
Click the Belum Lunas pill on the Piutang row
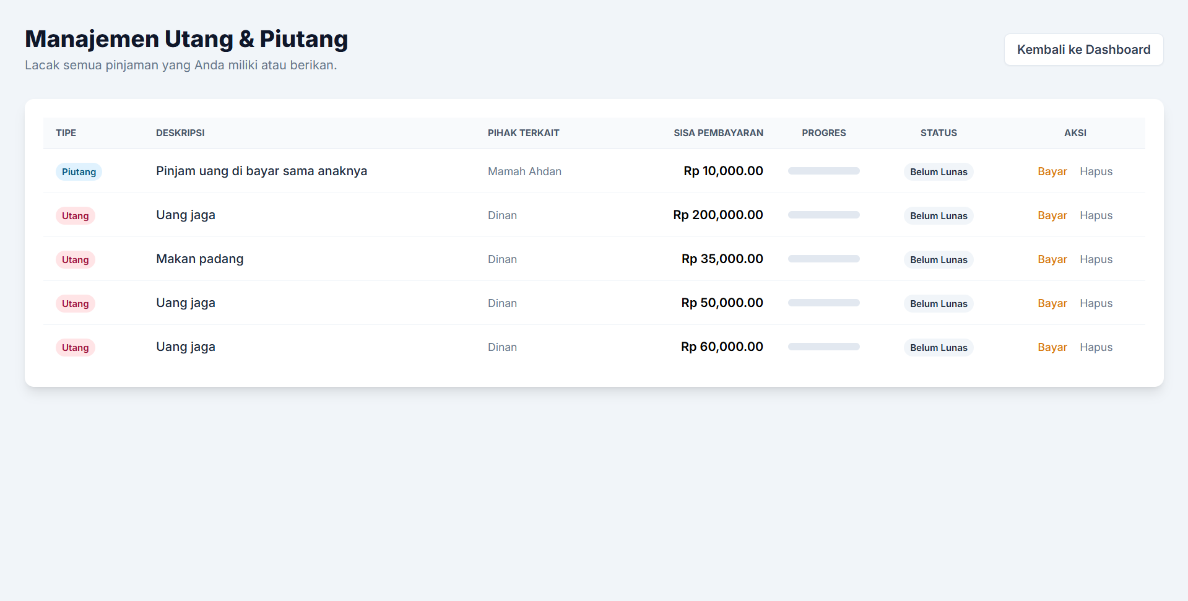coord(938,171)
